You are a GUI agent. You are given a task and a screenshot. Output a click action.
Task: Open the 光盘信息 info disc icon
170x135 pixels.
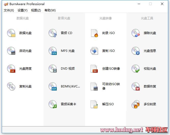[136, 51]
